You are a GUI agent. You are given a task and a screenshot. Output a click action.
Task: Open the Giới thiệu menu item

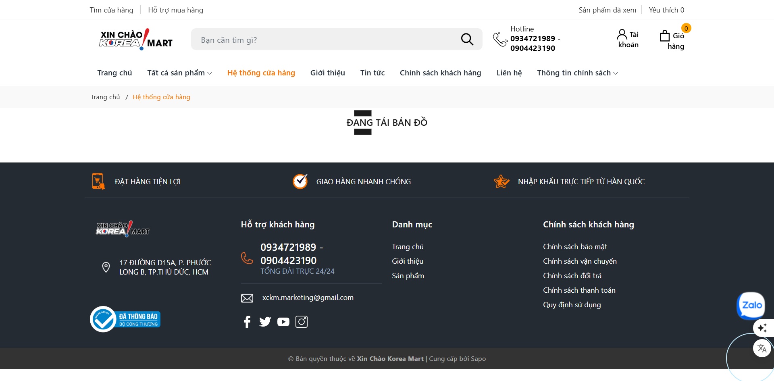pos(327,73)
